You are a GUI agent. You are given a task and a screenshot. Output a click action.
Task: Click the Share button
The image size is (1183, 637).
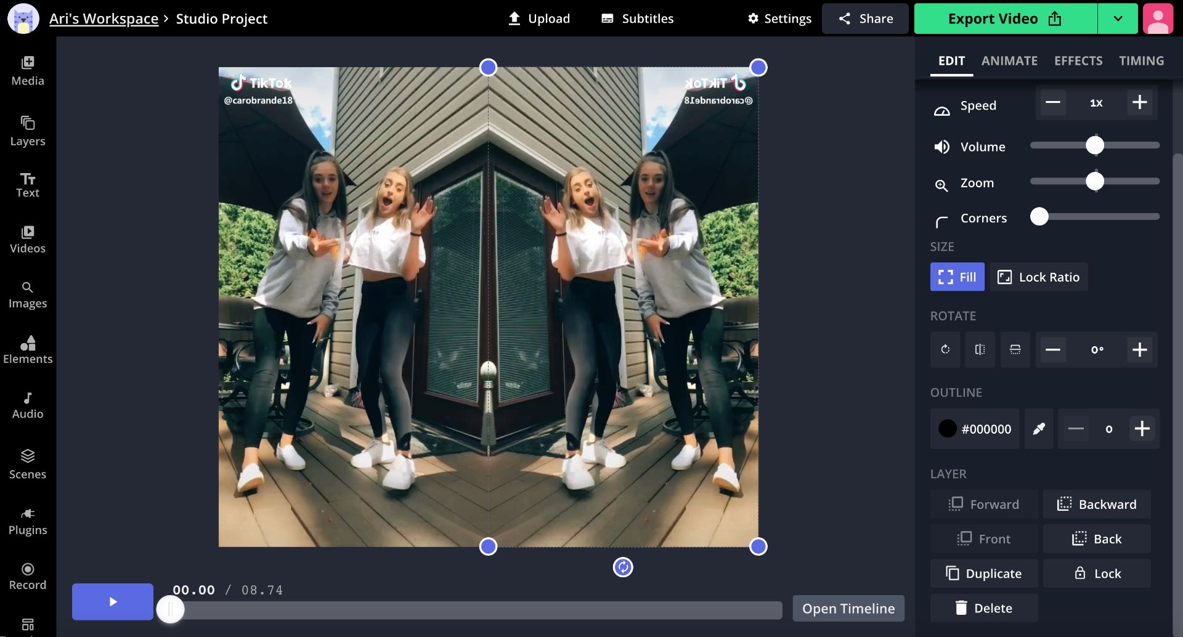865,18
